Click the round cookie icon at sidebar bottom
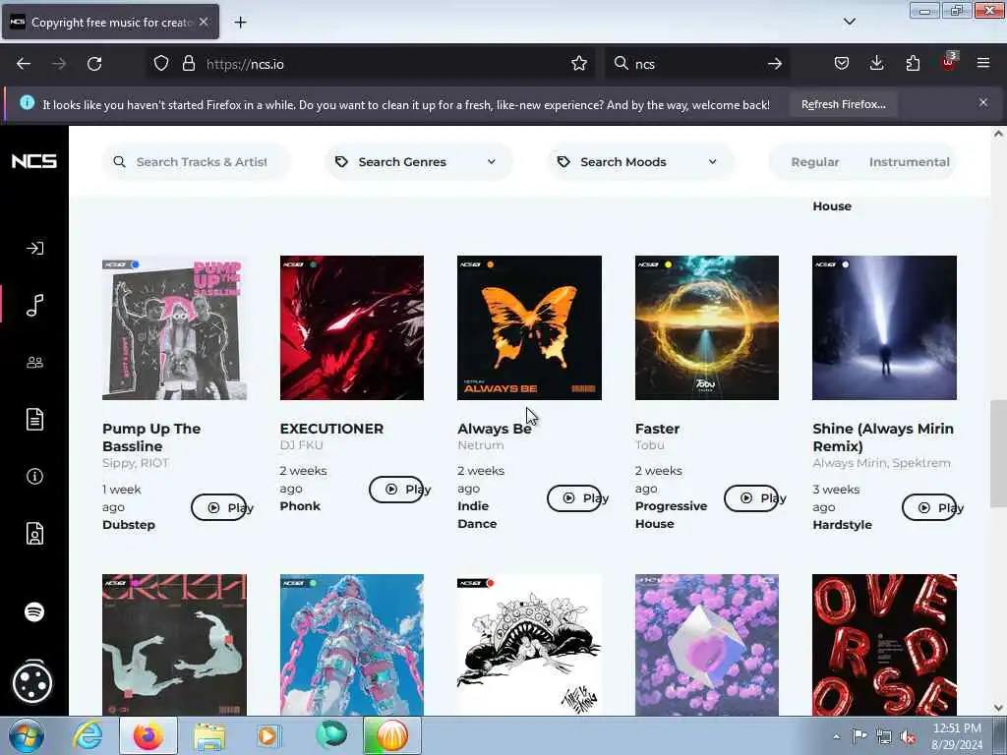This screenshot has height=755, width=1007. [x=32, y=682]
